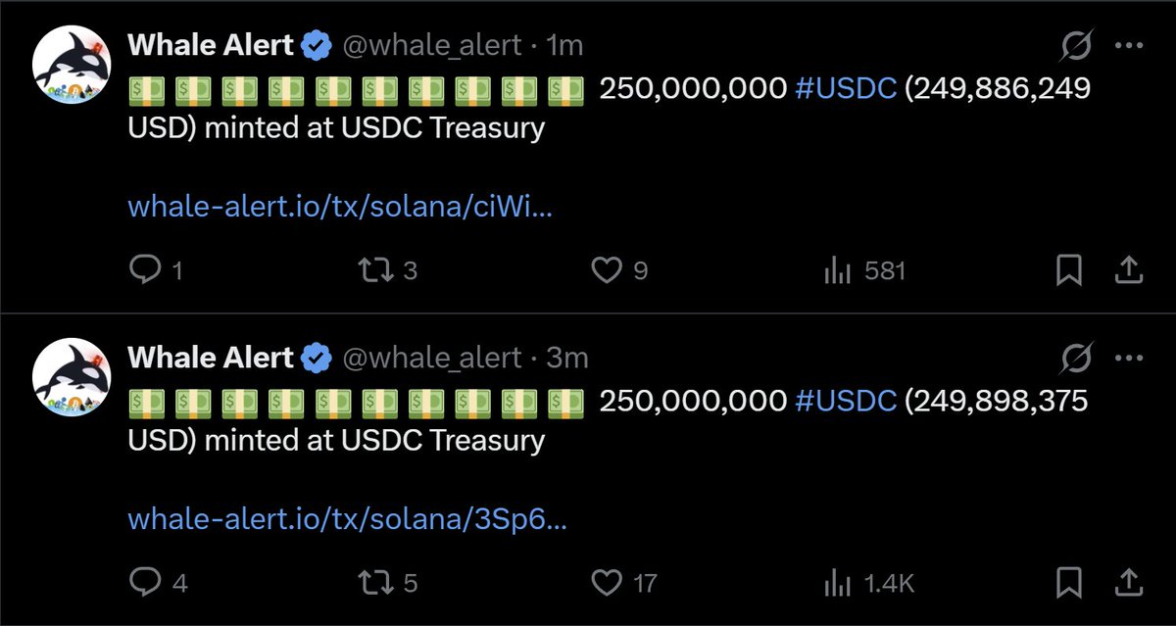Open Grok icon on first tweet
This screenshot has width=1176, height=626.
pyautogui.click(x=1075, y=46)
